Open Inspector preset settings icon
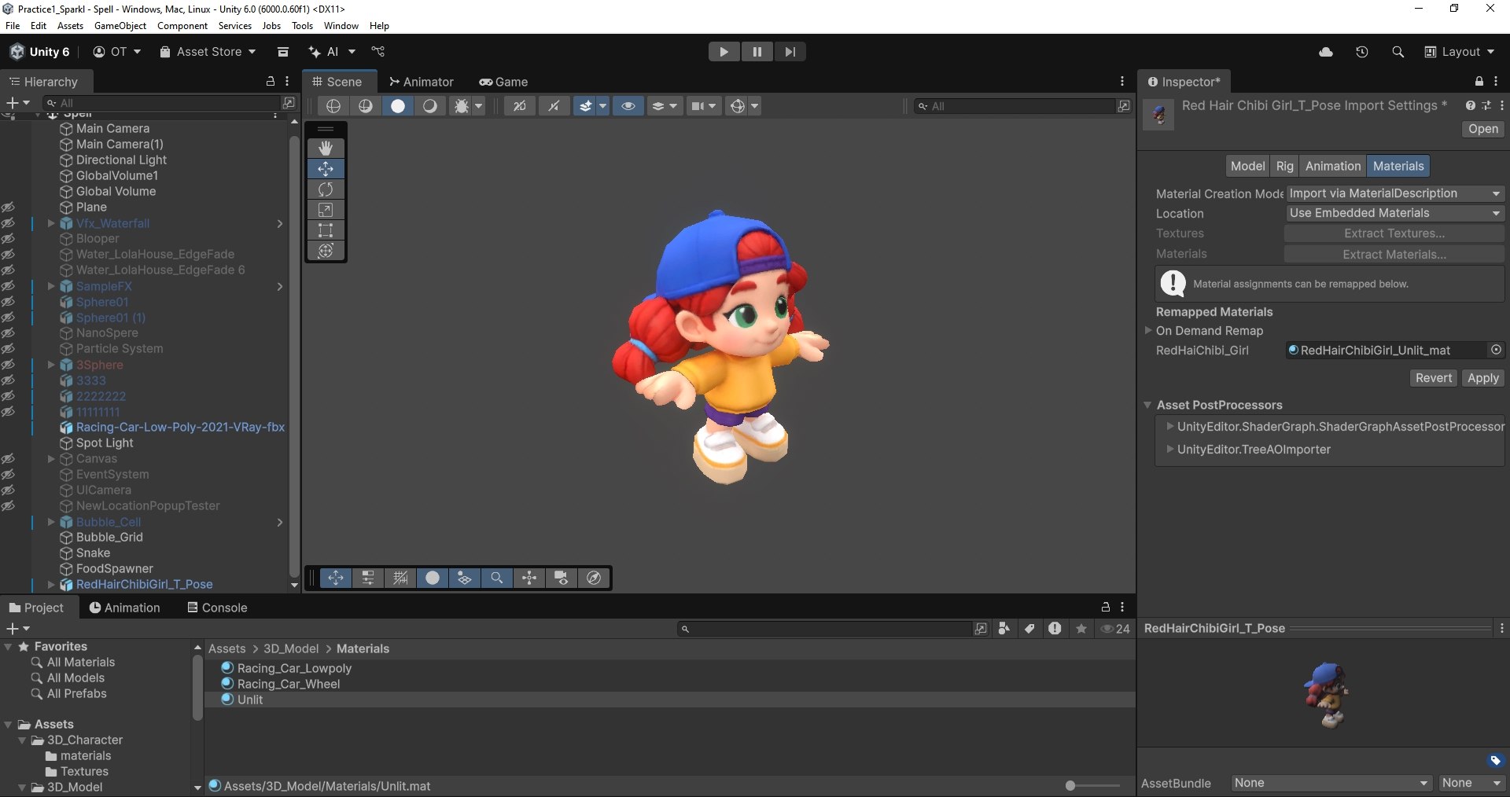 1486,105
